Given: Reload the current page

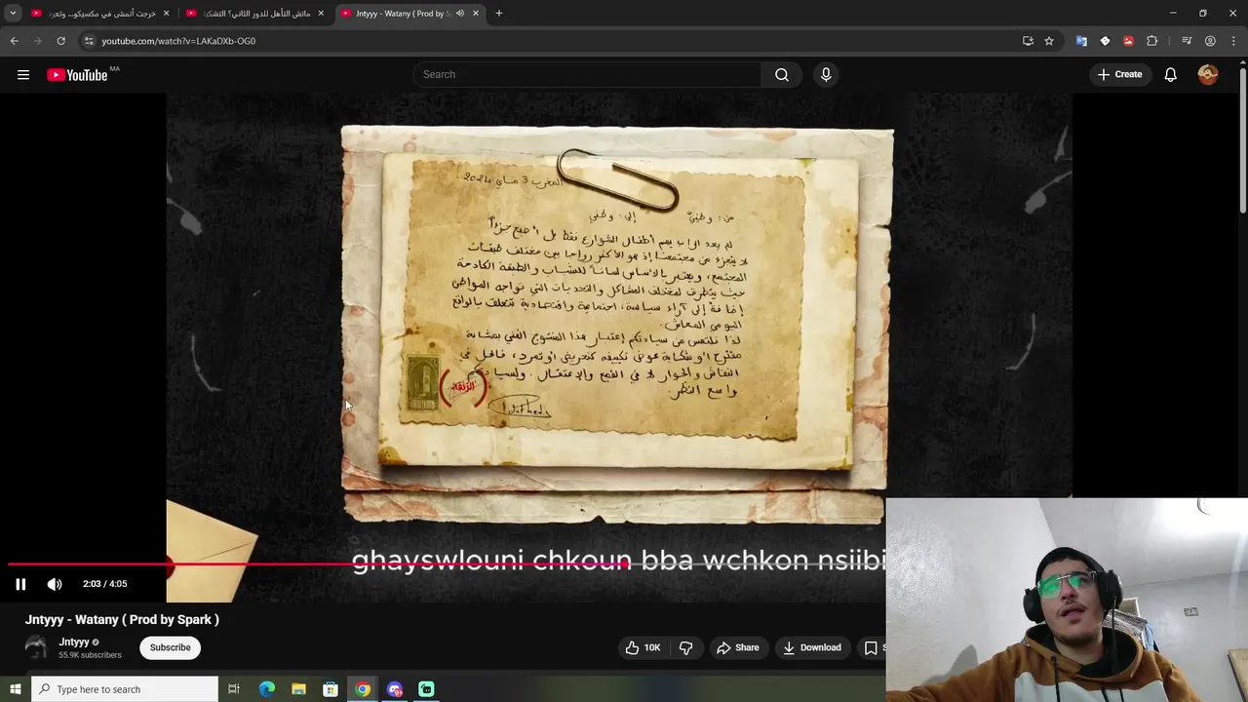Looking at the screenshot, I should (60, 41).
